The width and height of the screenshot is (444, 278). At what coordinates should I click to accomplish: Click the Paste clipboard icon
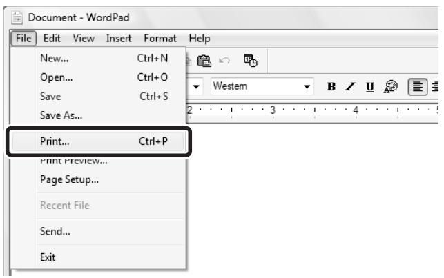coord(204,61)
